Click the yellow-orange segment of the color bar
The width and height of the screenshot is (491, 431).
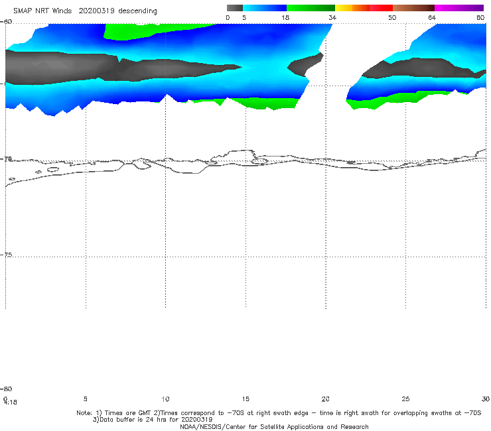click(352, 8)
